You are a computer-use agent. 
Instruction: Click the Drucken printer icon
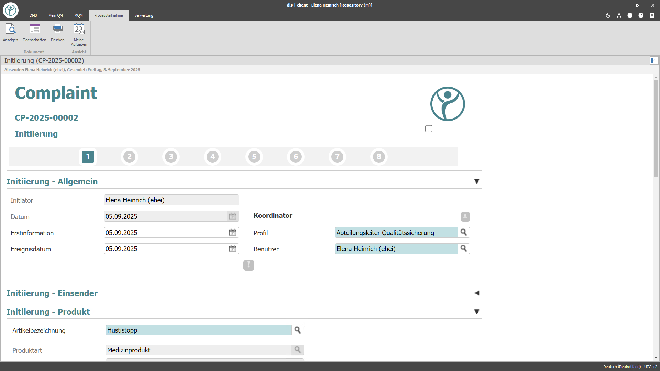point(57,30)
